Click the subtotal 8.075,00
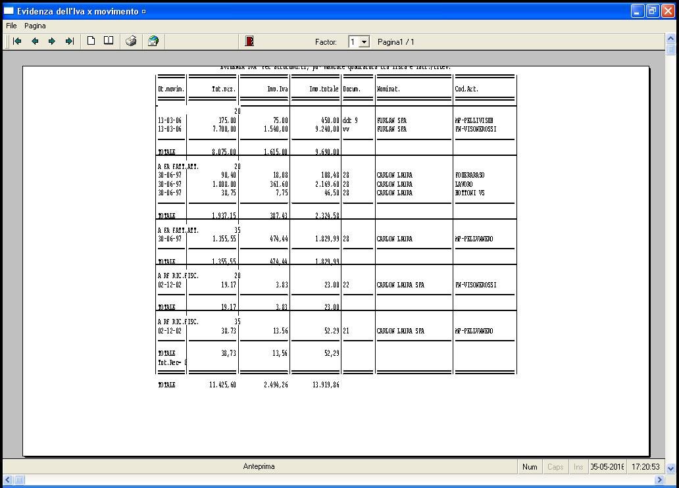The image size is (679, 488). [224, 152]
